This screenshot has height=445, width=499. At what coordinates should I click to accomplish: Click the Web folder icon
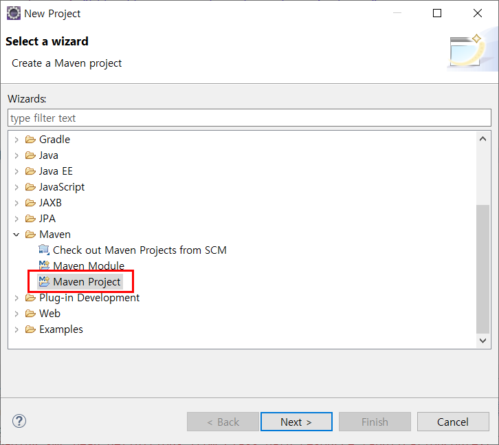30,314
